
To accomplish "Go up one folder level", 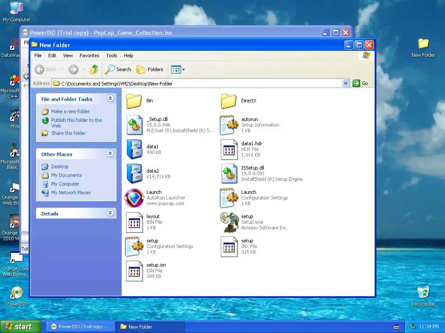I will (x=94, y=69).
